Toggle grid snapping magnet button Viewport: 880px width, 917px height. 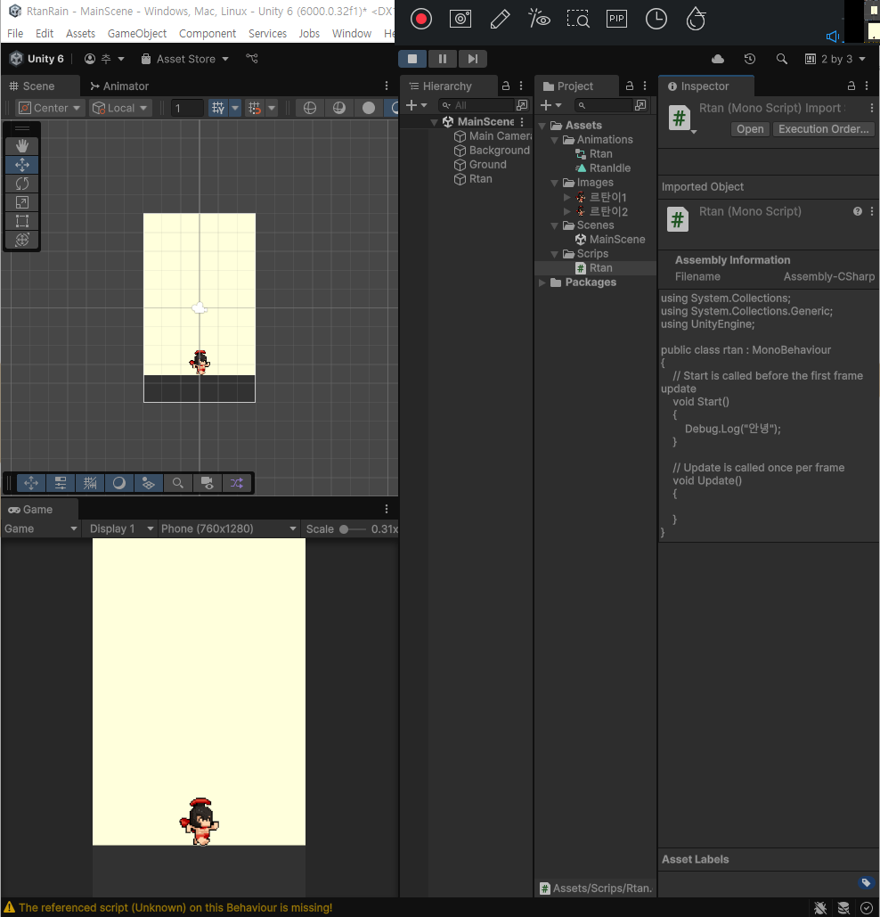(x=254, y=108)
